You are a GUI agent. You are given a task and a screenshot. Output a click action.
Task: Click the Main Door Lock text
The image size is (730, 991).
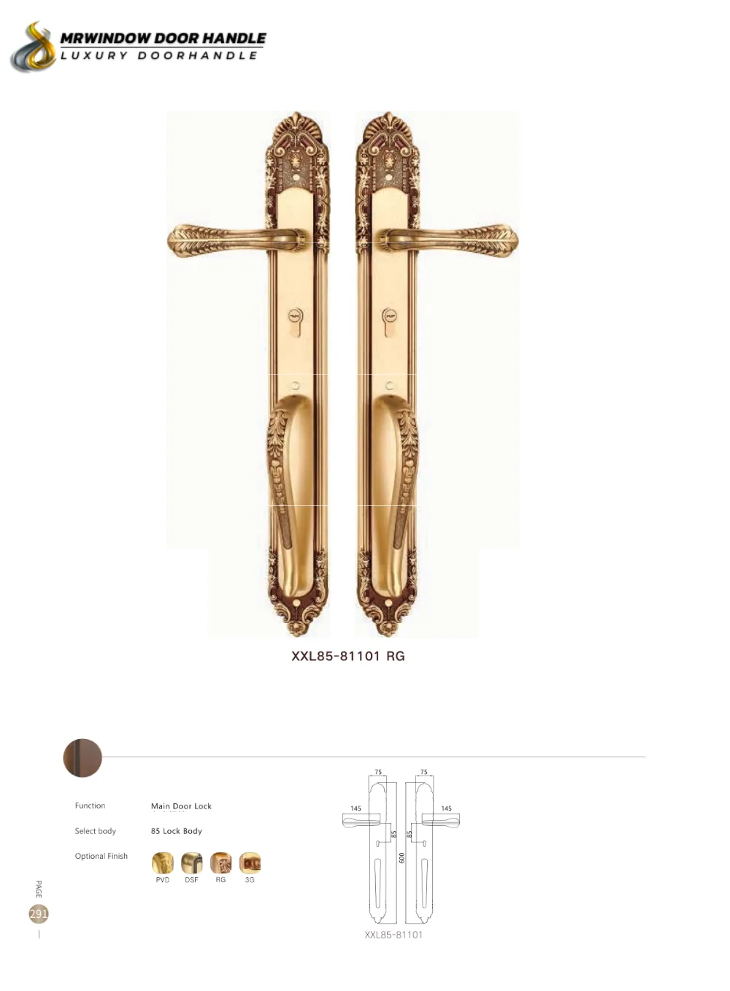[x=181, y=806]
